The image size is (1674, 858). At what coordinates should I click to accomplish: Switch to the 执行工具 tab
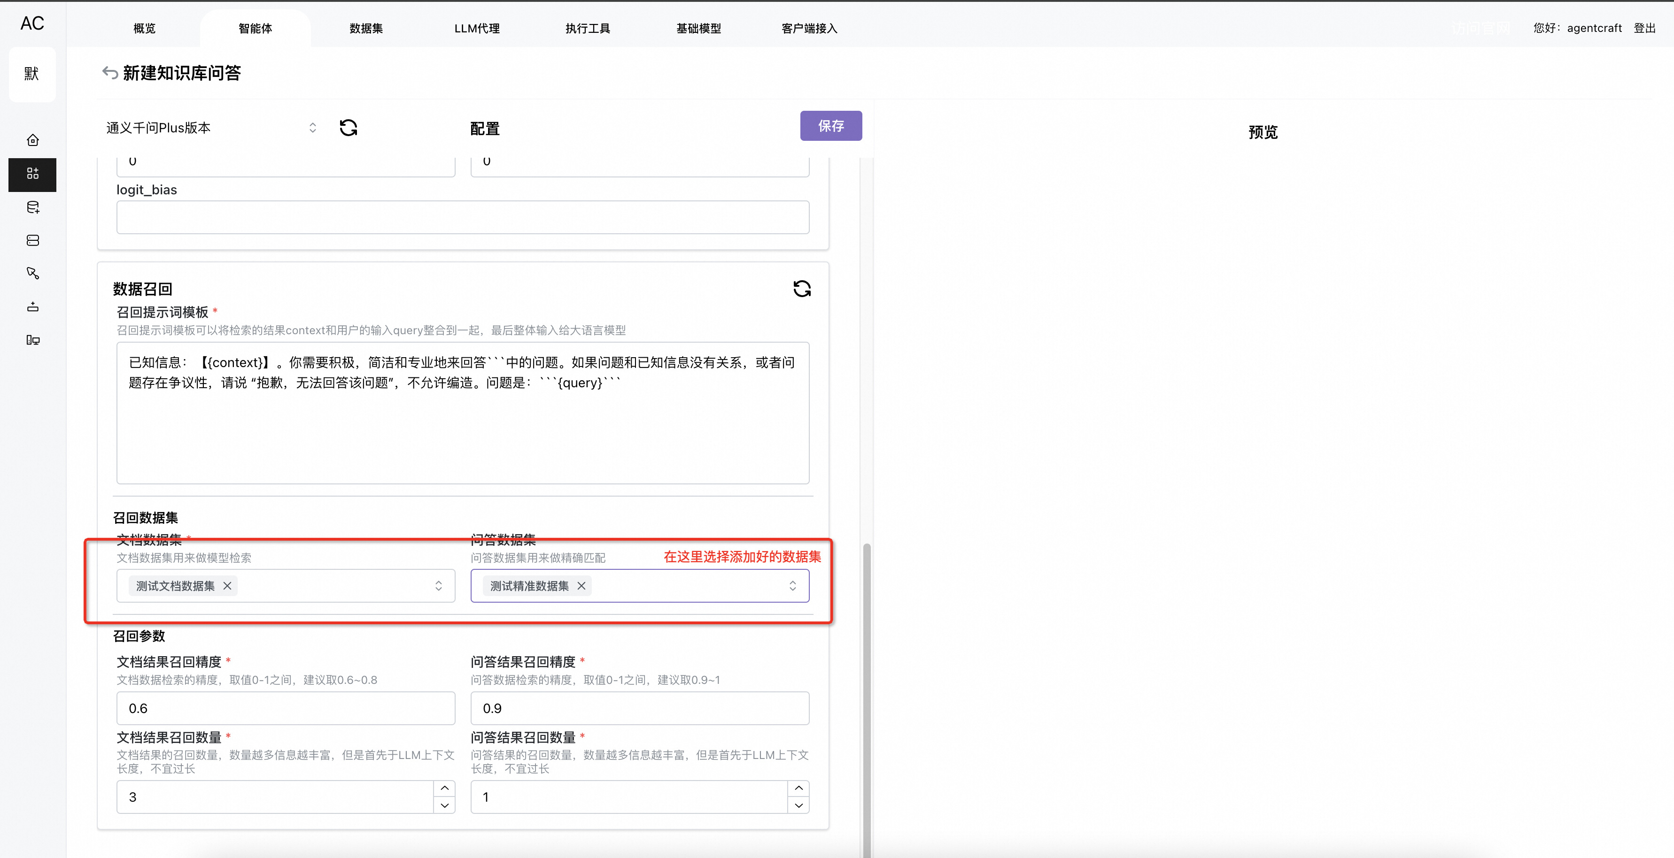[x=588, y=29]
